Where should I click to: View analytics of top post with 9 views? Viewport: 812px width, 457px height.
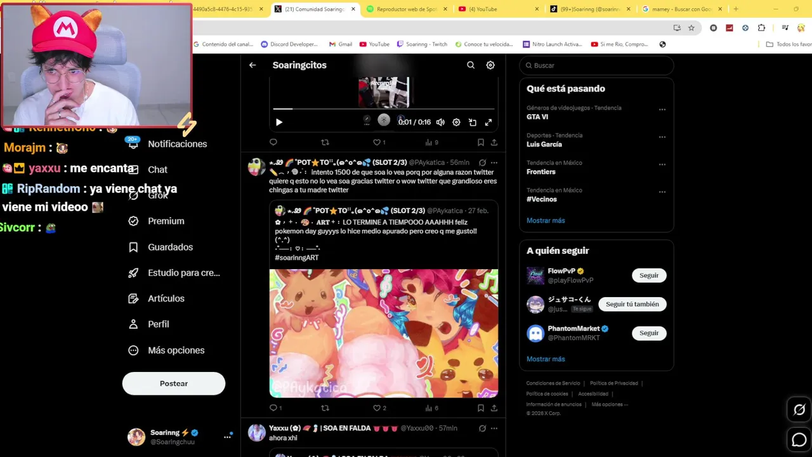point(431,142)
